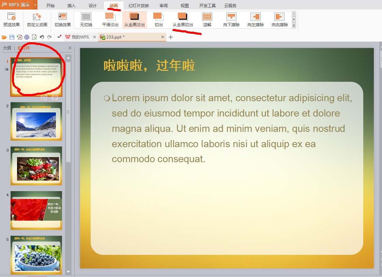Open quick access toolbar customize dropdown
Image resolution: width=382 pixels, height=277 pixels.
[59, 37]
